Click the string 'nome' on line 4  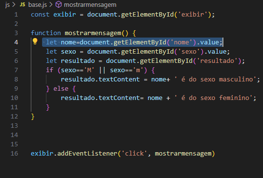pos(181,42)
